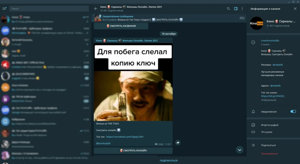Open the @kinohubbb mention in post
The width and height of the screenshot is (300, 164).
click(103, 143)
